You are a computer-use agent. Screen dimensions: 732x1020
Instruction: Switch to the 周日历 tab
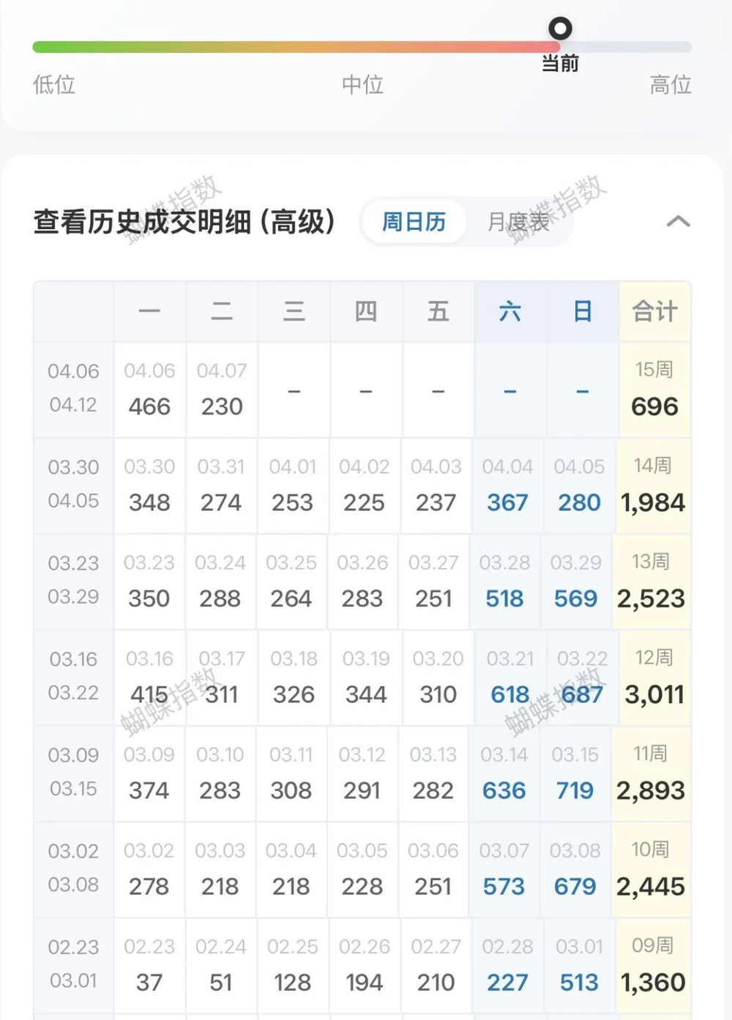(x=414, y=221)
